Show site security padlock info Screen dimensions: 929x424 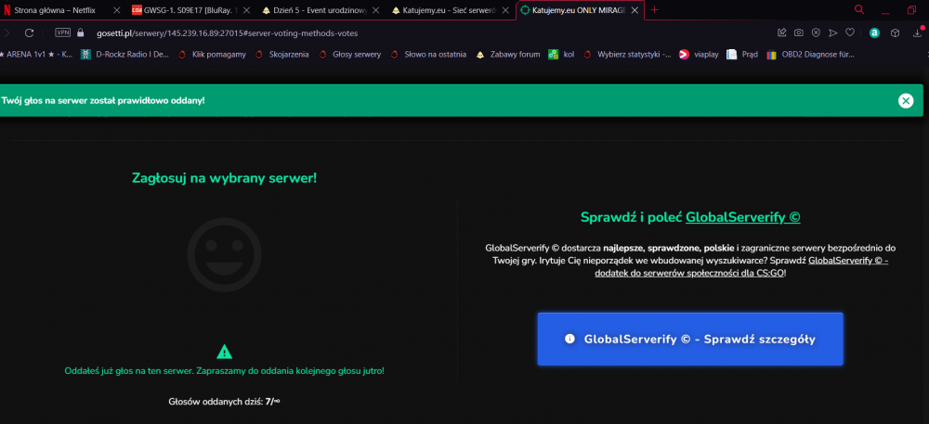click(x=81, y=33)
